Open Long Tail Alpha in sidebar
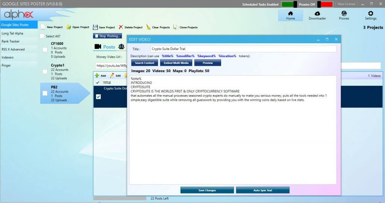Viewport: 385px width, 203px height. coord(19,33)
